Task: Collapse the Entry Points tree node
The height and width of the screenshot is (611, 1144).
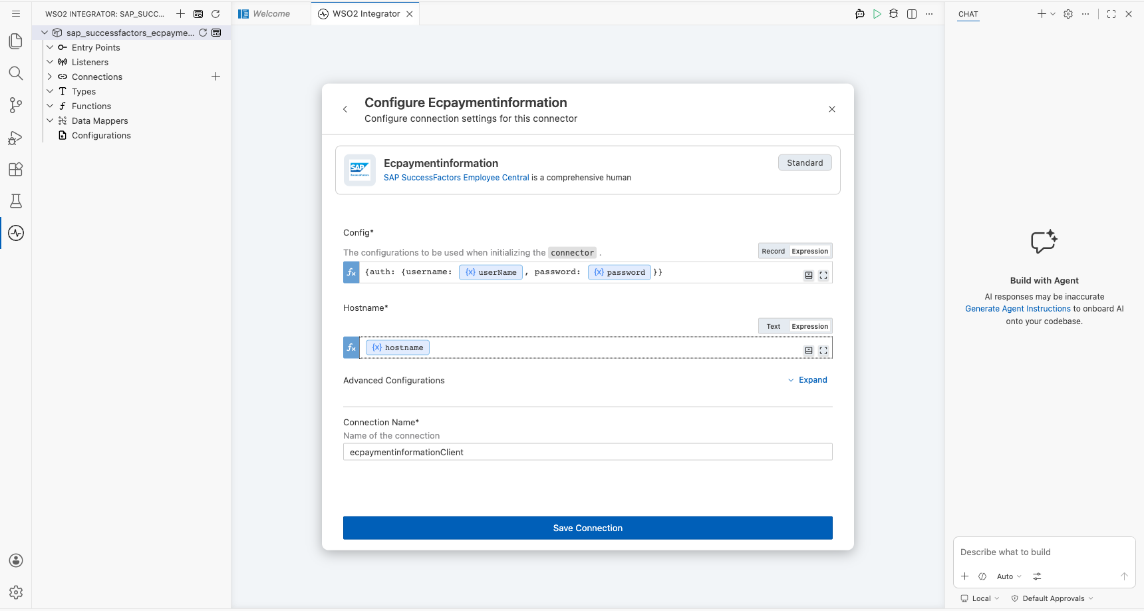Action: [x=50, y=47]
